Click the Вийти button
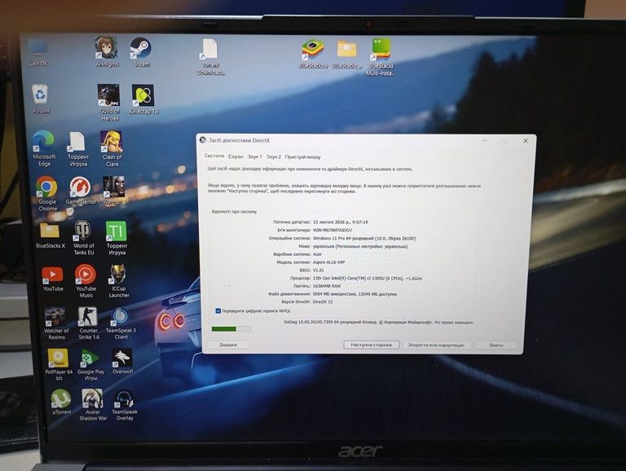626x471 pixels. click(x=496, y=346)
